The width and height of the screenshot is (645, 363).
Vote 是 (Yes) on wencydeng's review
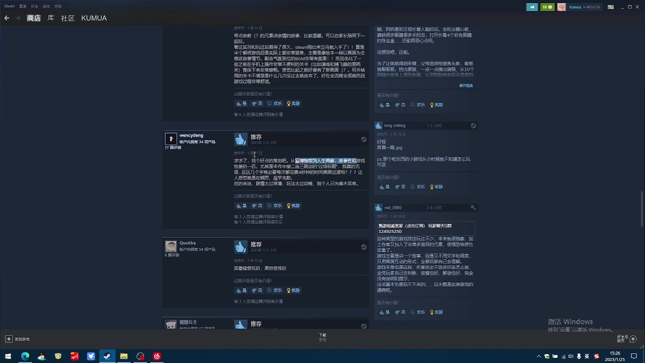(241, 206)
